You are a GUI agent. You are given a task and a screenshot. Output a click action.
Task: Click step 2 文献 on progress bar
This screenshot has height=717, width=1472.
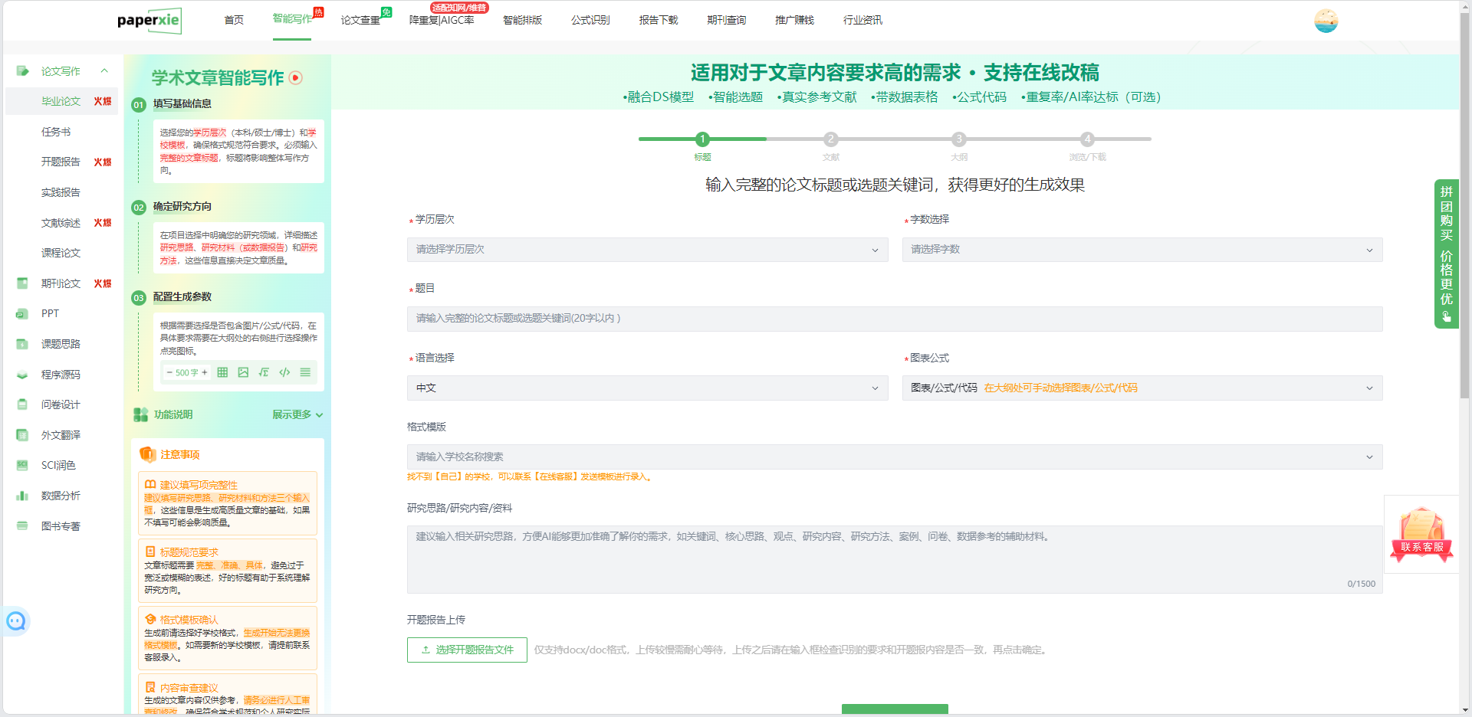click(x=830, y=139)
